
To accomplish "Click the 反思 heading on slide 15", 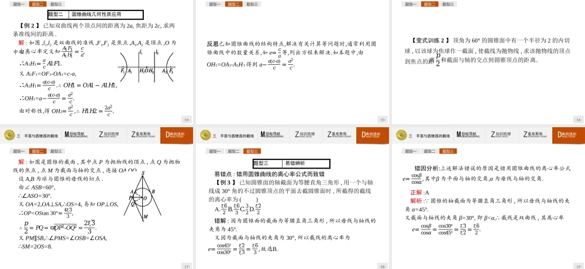I will point(213,44).
